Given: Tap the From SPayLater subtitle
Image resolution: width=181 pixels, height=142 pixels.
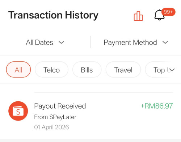Looking at the screenshot, I should pyautogui.click(x=55, y=117).
